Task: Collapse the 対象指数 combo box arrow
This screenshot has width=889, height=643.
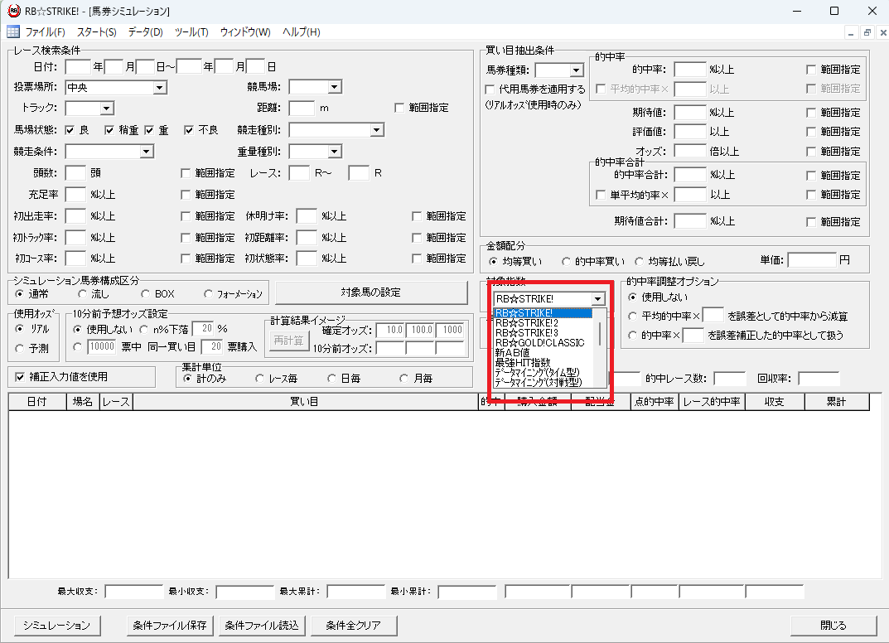Action: 597,299
